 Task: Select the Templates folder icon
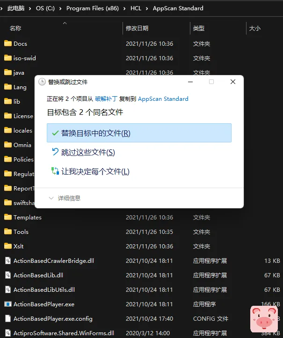8,217
